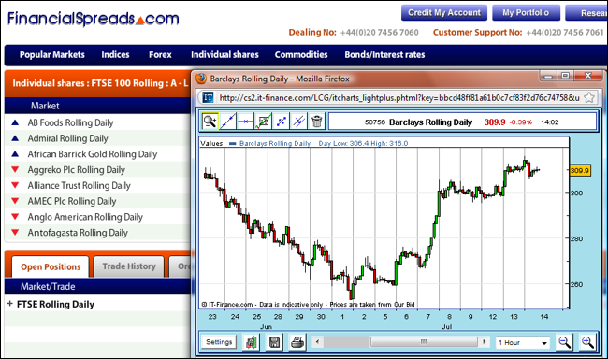Select the zoom magnifier tool in chart toolbar

(210, 122)
